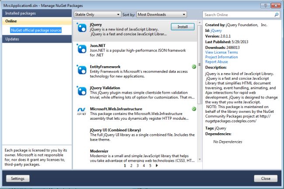Screen dimensions: 284x189
Task: Go to page 5 of results
Action: 150,165
